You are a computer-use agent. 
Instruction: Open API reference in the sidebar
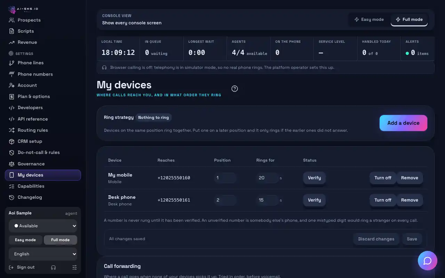[43, 119]
